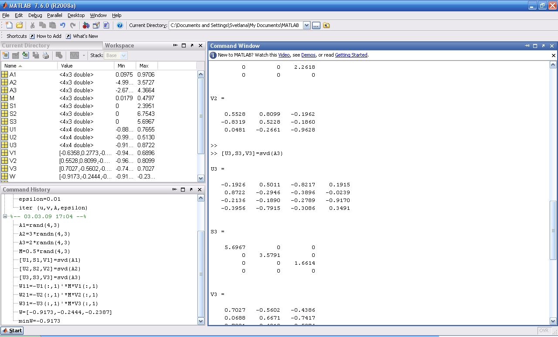558x337 pixels.
Task: Browse for folder with the ellipsis button
Action: point(316,25)
